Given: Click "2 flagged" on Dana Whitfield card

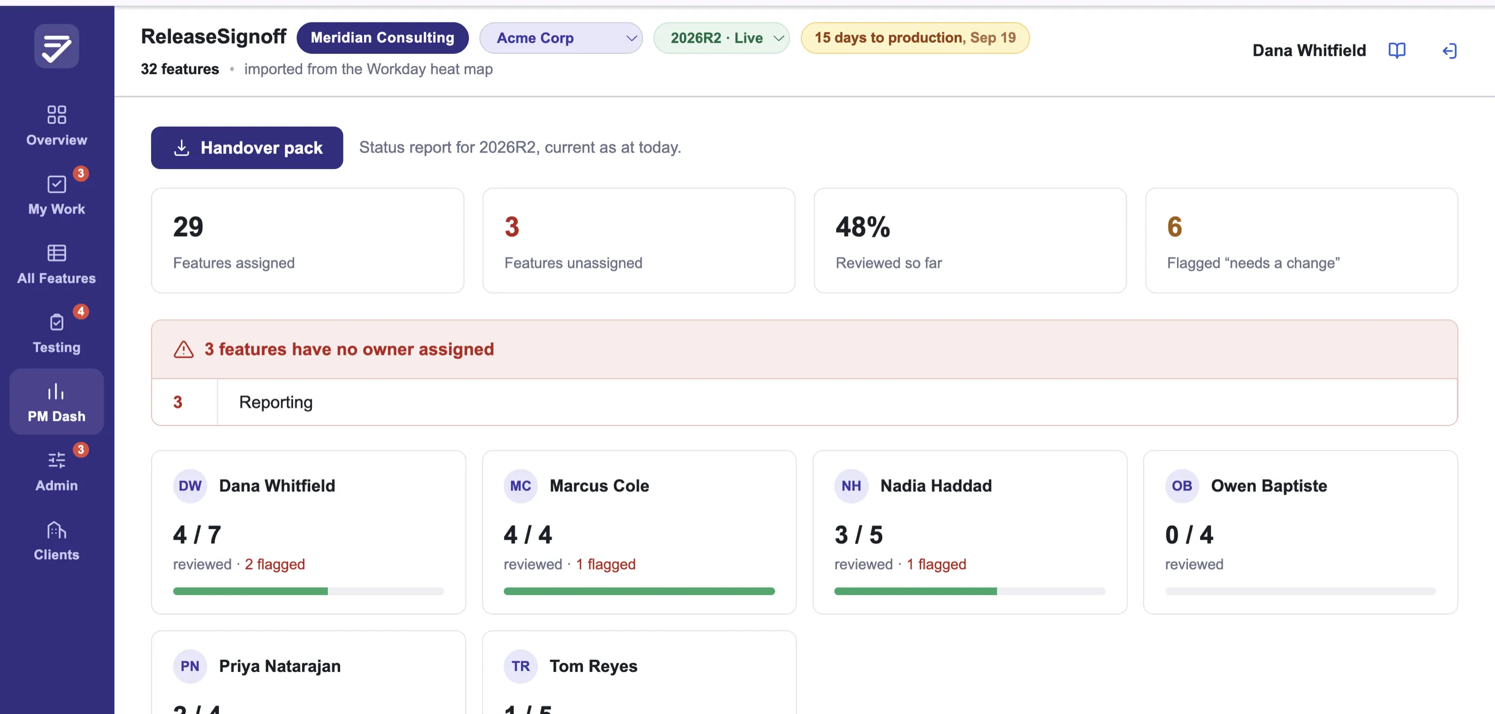Looking at the screenshot, I should [274, 565].
